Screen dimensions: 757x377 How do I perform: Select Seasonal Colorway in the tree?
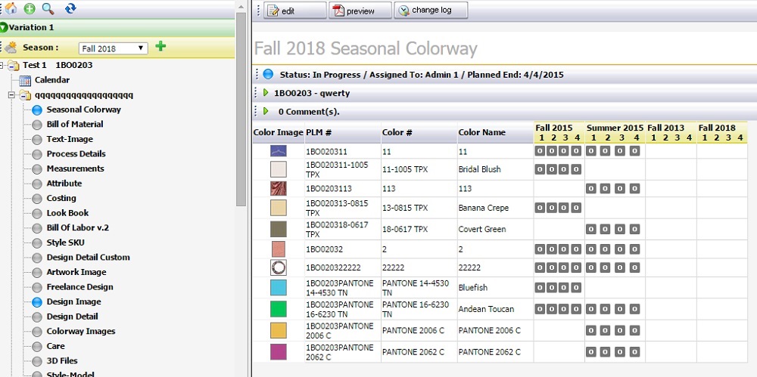tap(84, 110)
